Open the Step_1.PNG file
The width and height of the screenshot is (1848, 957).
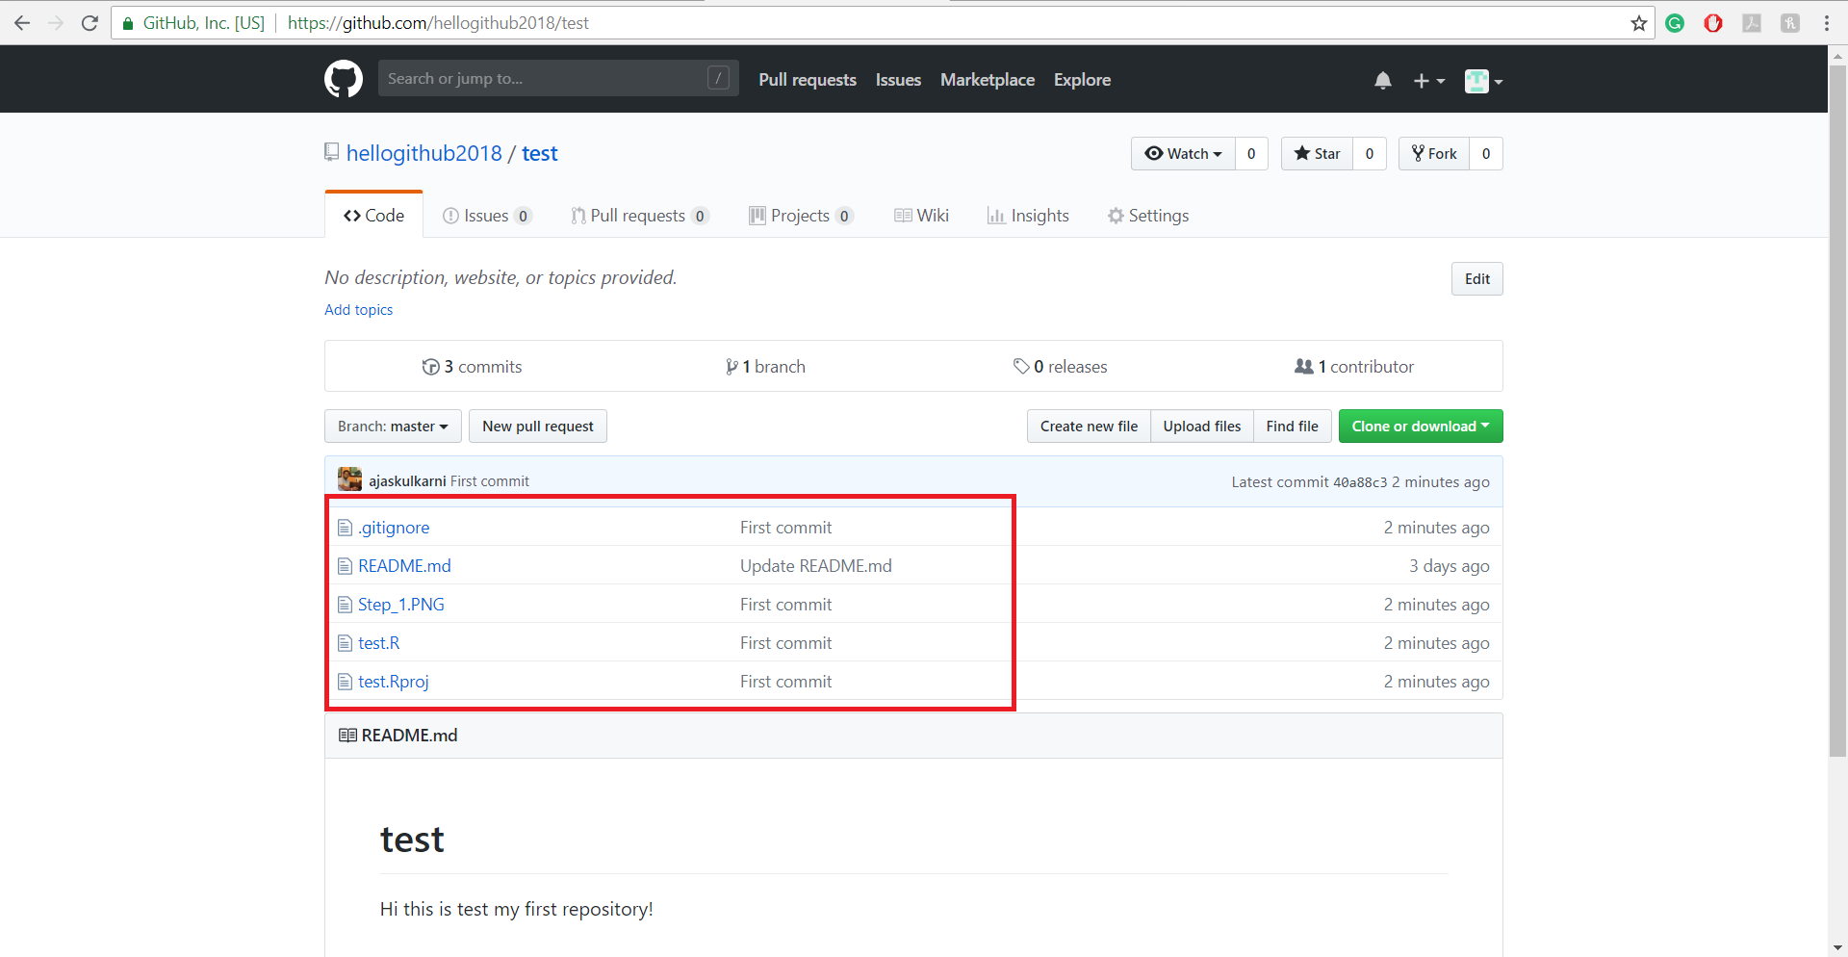pos(401,605)
